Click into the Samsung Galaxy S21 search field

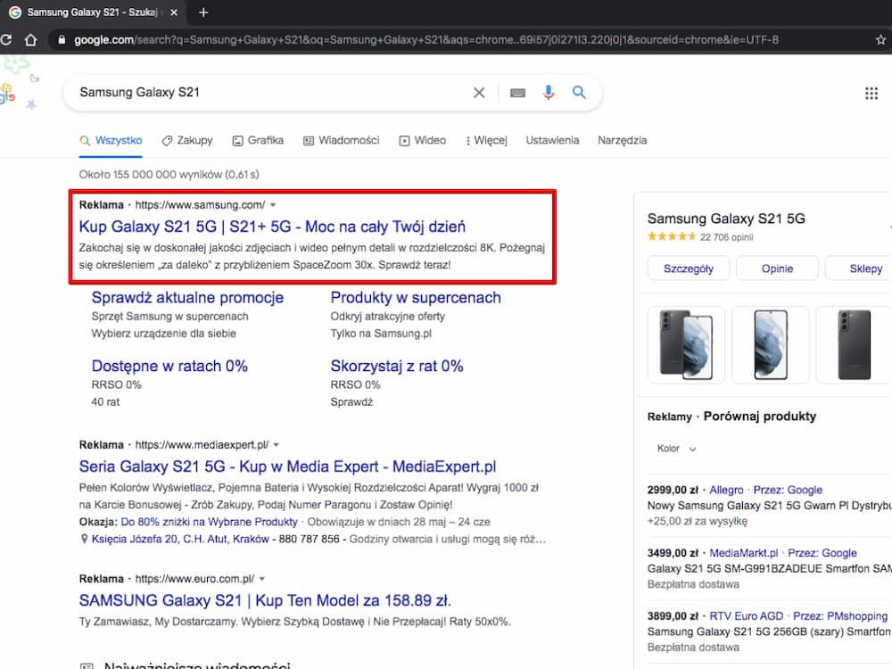click(x=273, y=93)
